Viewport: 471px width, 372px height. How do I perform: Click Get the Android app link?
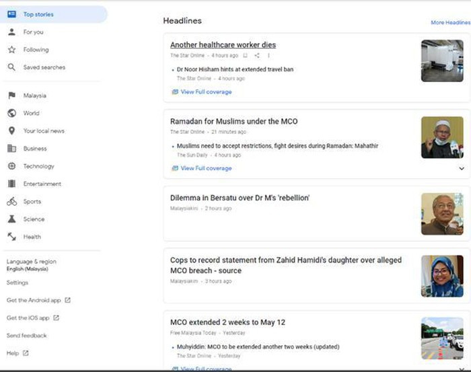[34, 300]
